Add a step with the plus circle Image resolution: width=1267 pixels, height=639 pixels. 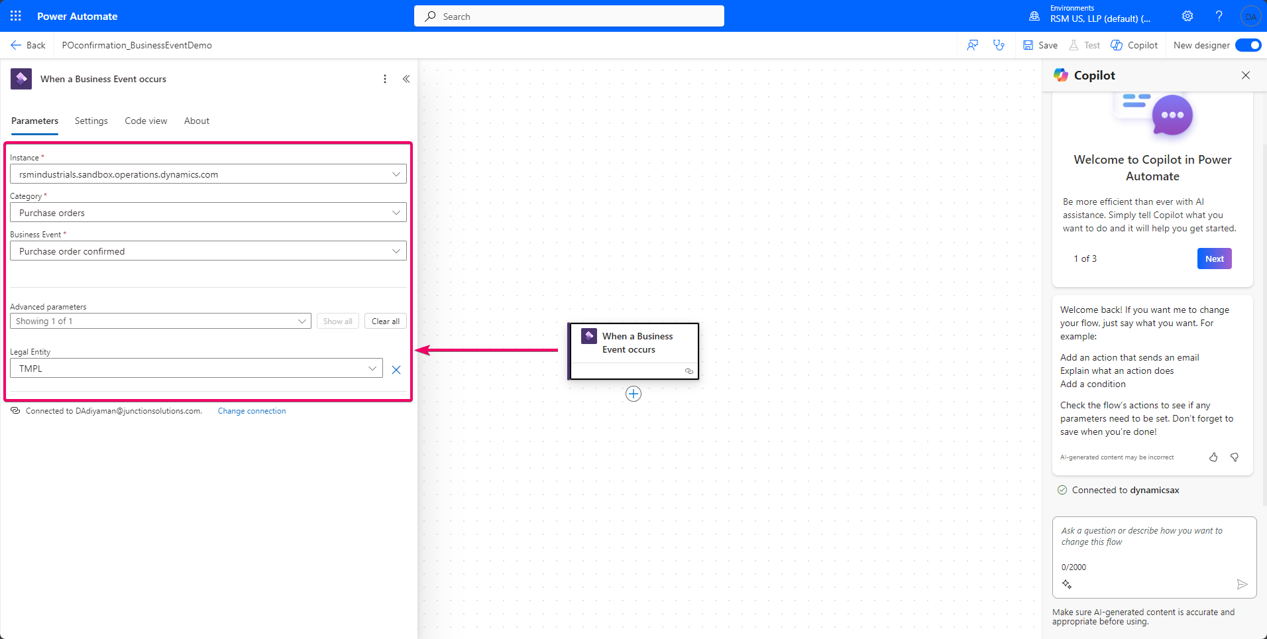(633, 394)
